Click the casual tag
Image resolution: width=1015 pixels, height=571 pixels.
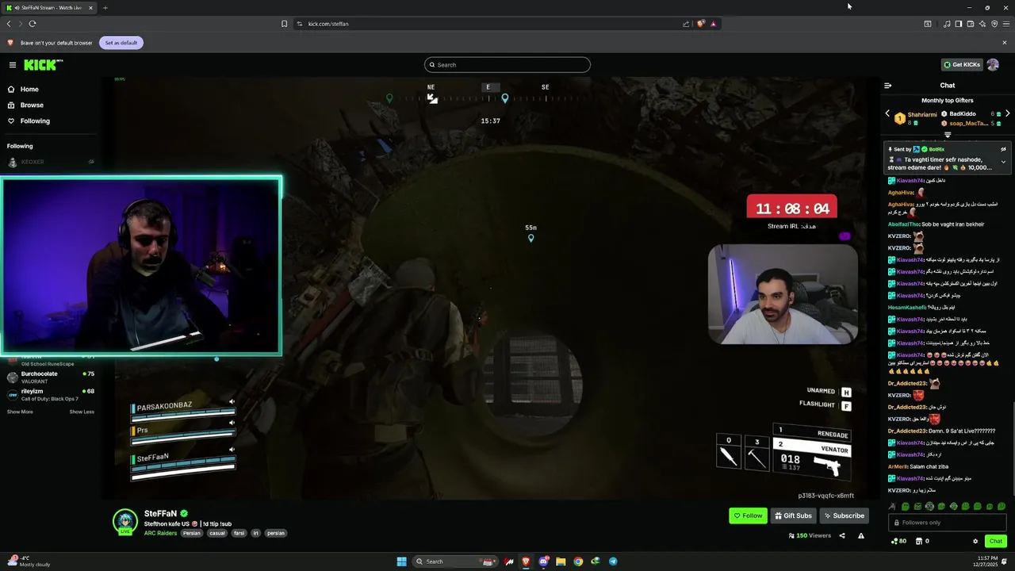point(216,533)
